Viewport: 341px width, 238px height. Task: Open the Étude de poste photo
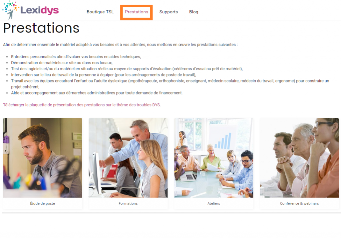(43, 158)
